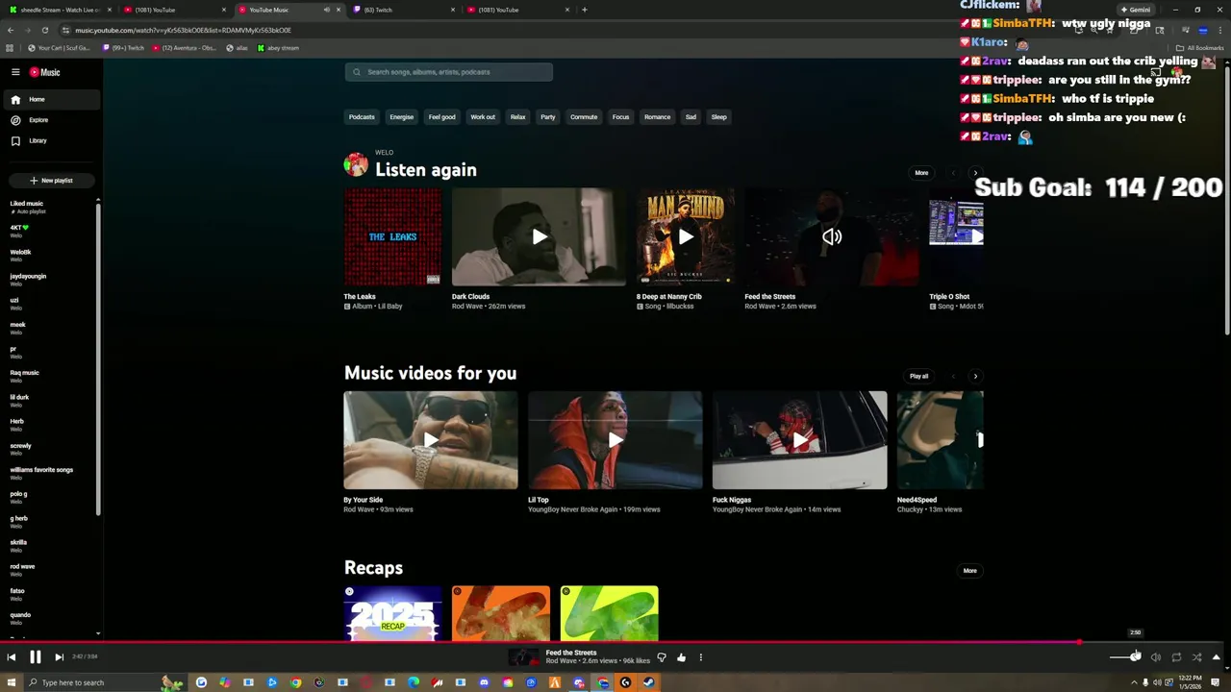Select the Focus mood chip
Image resolution: width=1231 pixels, height=692 pixels.
coord(621,117)
